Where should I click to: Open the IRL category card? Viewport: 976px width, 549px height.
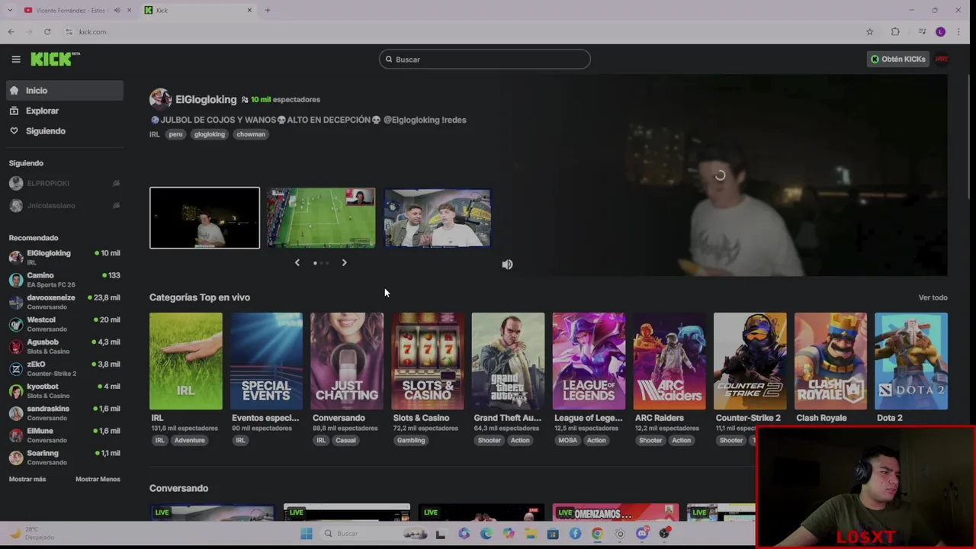click(186, 361)
